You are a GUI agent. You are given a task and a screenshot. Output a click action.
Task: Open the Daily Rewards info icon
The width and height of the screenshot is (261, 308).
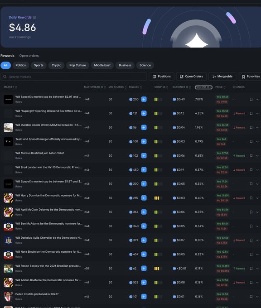34,17
